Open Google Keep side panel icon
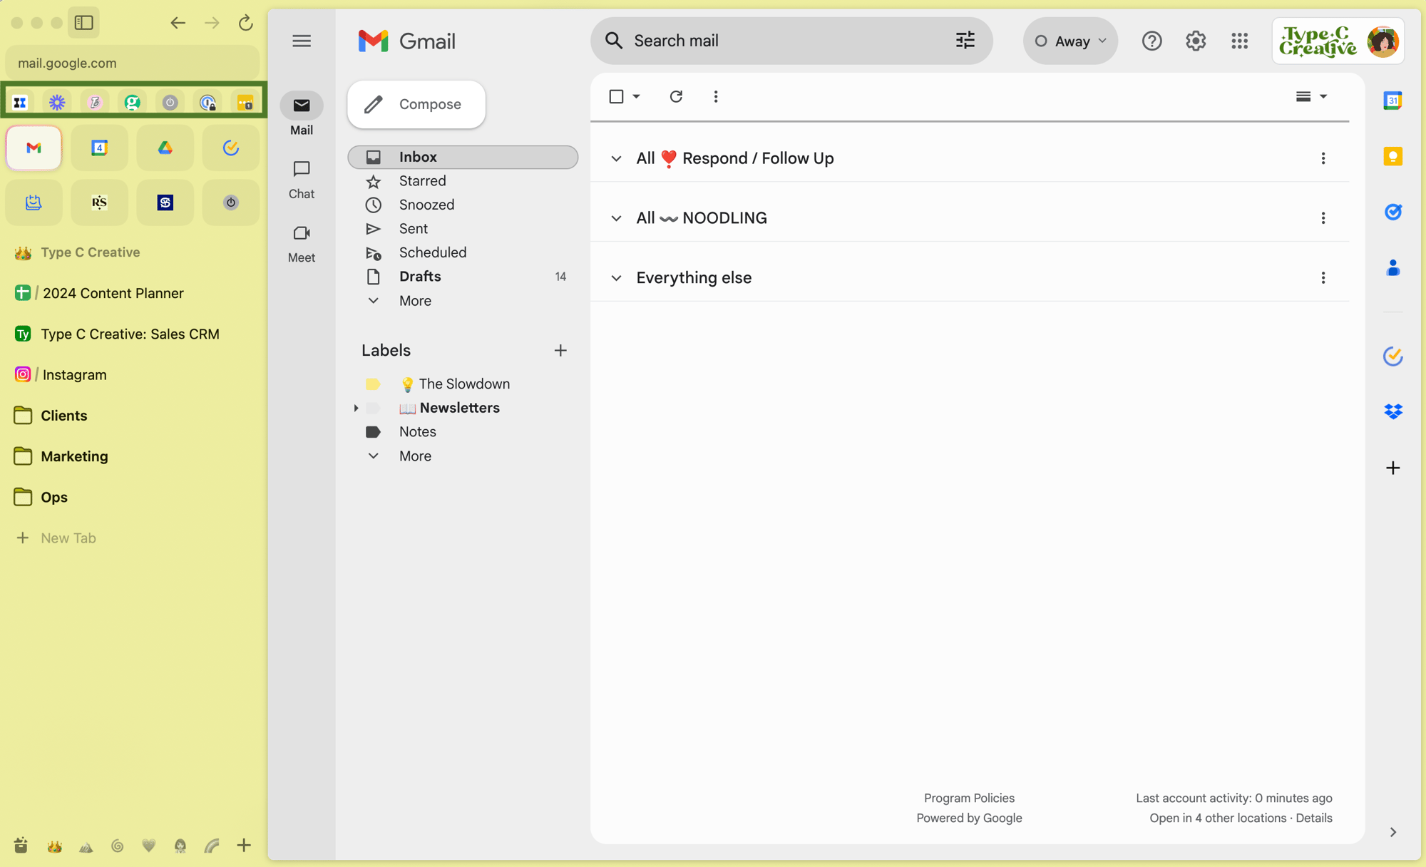 coord(1392,156)
